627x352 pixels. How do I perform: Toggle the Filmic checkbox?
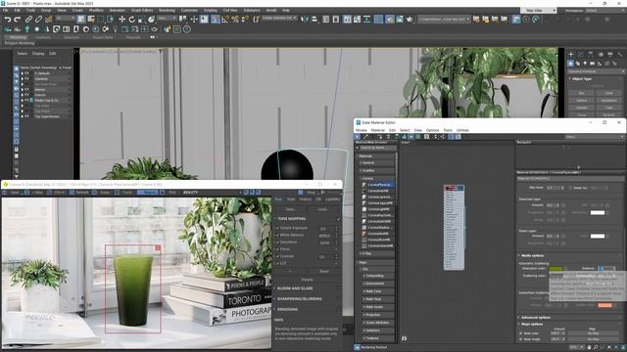pos(278,249)
